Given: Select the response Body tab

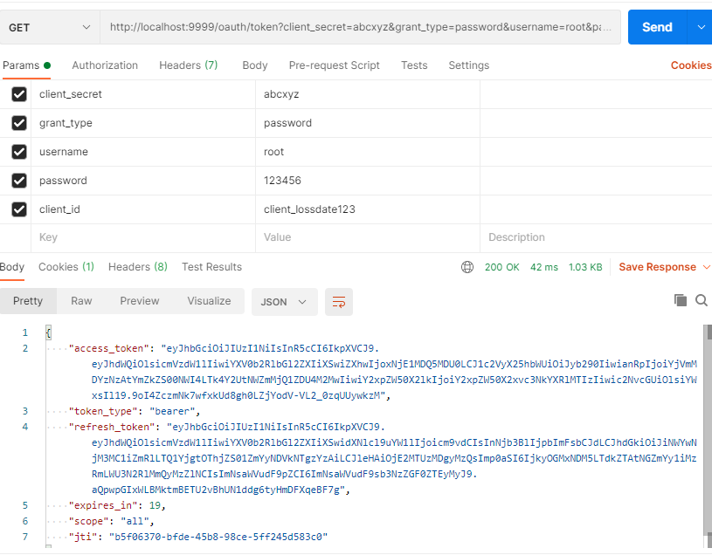Looking at the screenshot, I should 12,267.
